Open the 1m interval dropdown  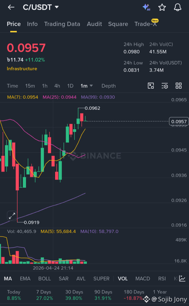click(x=87, y=86)
